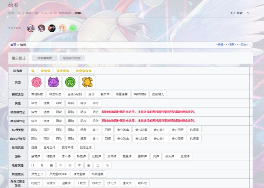Switch to 绘卷缩略图 display mode

point(45,58)
